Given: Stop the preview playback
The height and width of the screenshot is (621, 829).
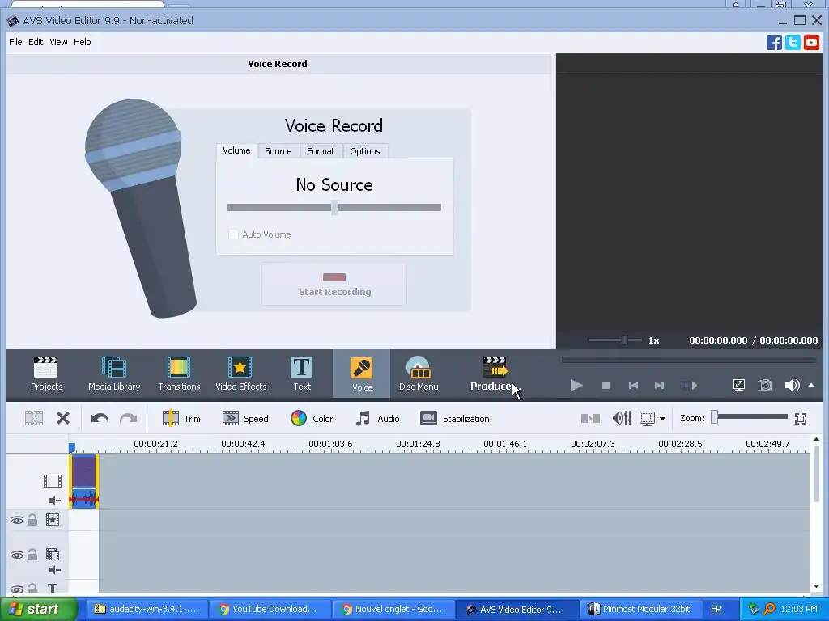Looking at the screenshot, I should (606, 386).
